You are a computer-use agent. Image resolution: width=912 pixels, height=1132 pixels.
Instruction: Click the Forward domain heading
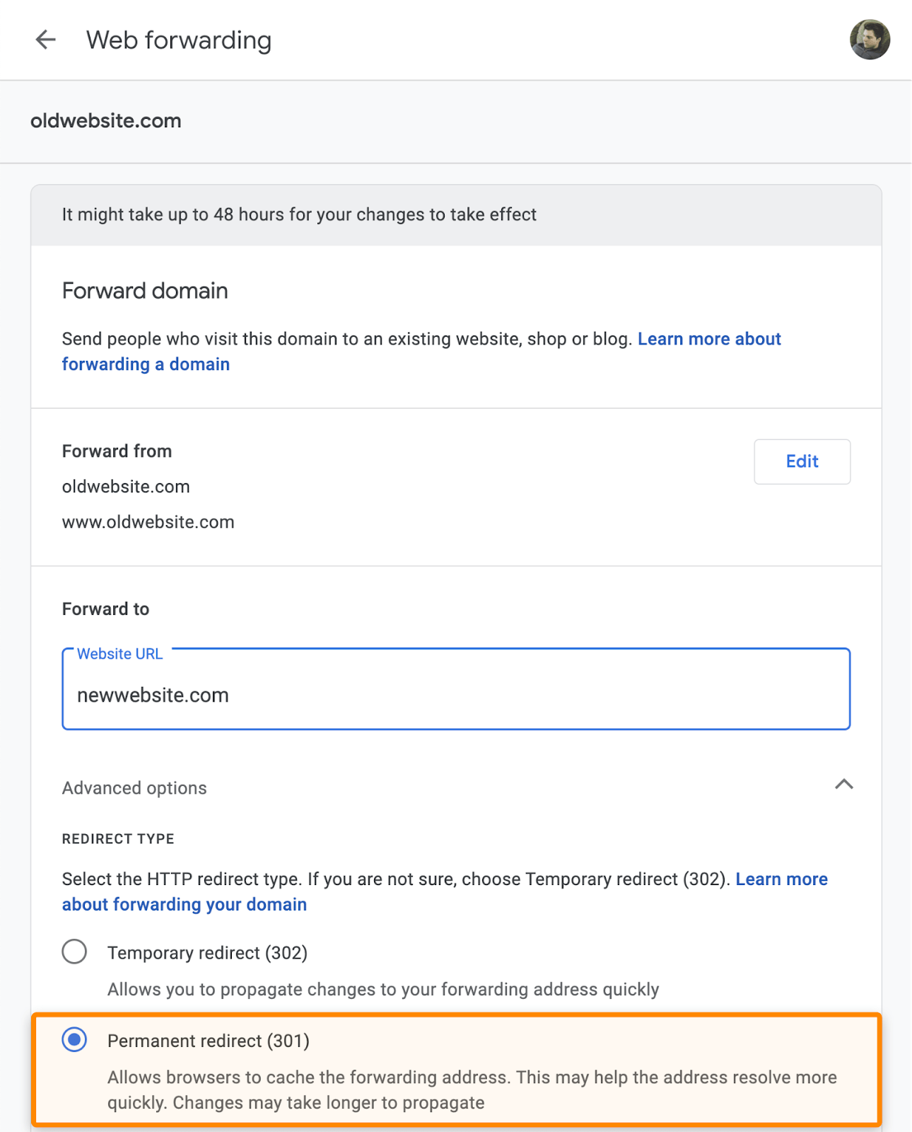(x=144, y=290)
